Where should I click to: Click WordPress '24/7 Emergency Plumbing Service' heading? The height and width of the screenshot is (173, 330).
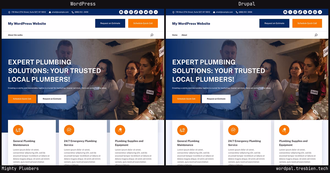click(80, 143)
